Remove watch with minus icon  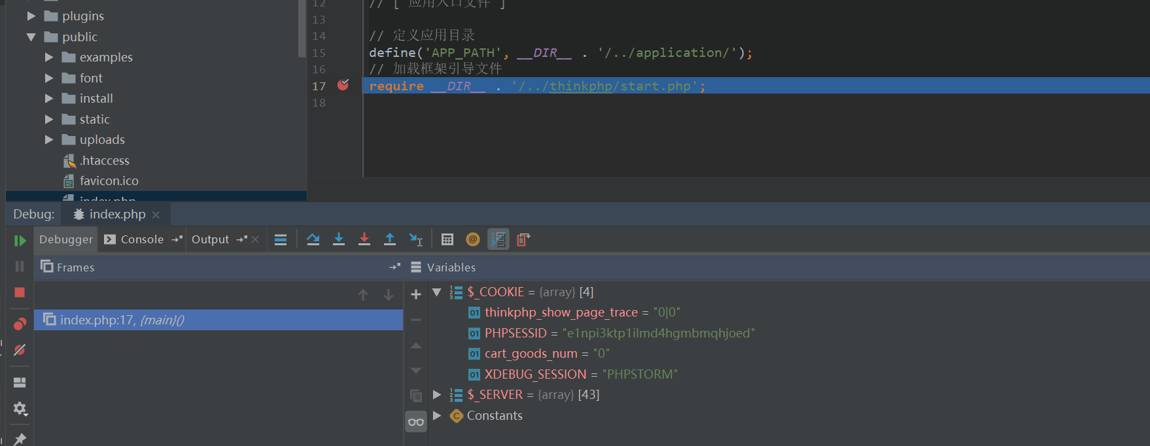416,320
